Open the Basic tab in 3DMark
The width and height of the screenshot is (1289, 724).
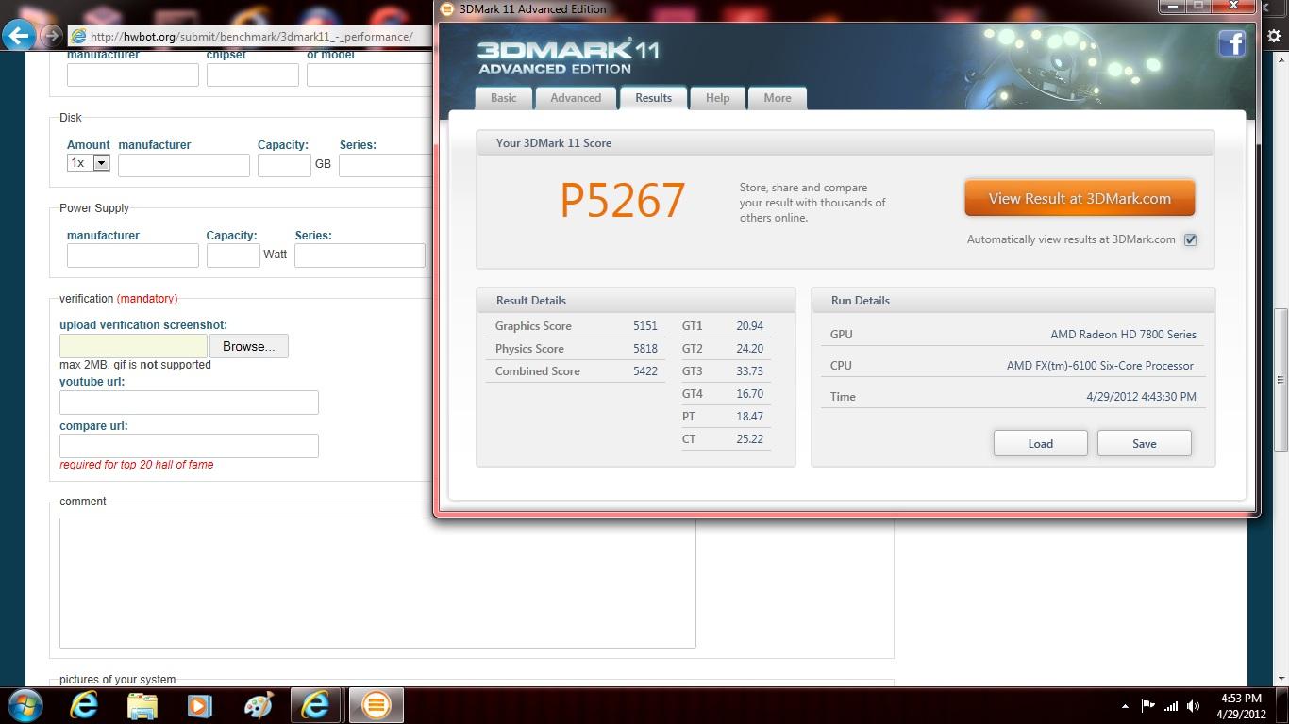(x=503, y=98)
